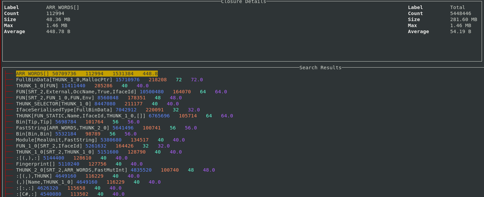Click the THUNK_1_0[FUN] row
Viewport: 484px width, 197px height.
[37, 86]
